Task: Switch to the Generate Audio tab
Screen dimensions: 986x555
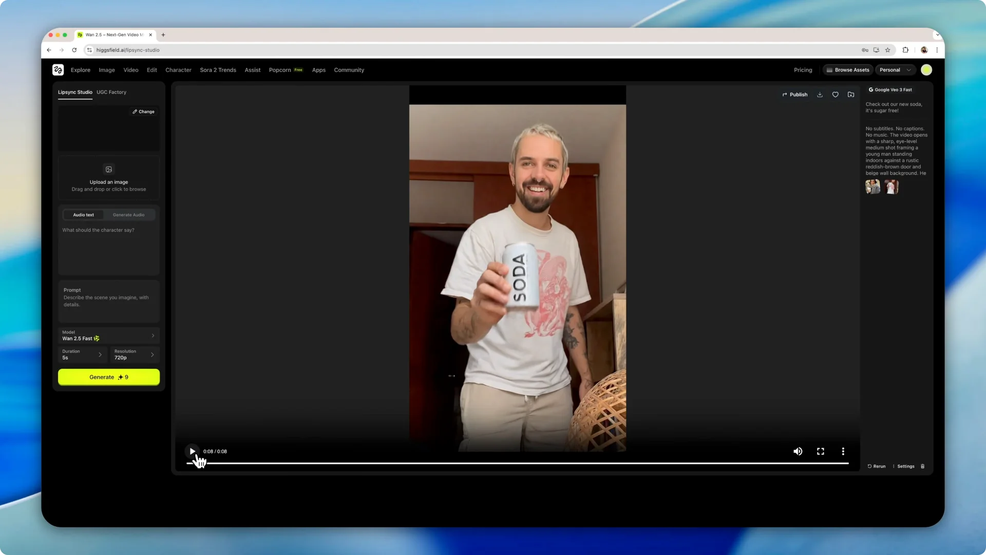Action: click(x=128, y=214)
